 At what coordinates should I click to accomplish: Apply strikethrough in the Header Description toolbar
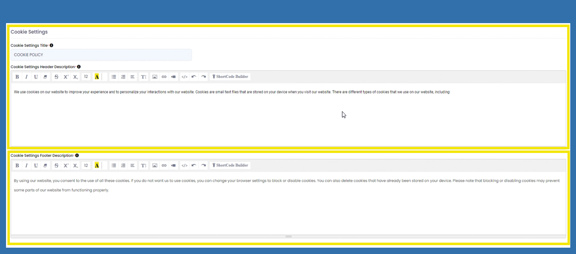(56, 77)
